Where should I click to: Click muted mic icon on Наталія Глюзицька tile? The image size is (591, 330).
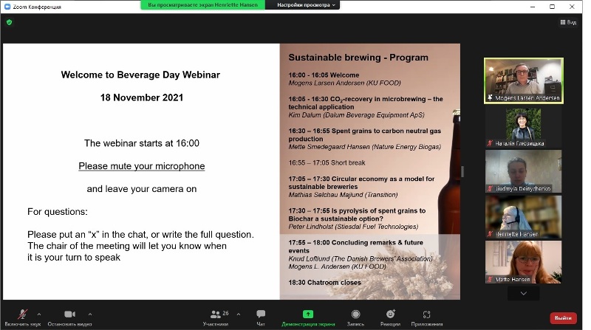(490, 143)
